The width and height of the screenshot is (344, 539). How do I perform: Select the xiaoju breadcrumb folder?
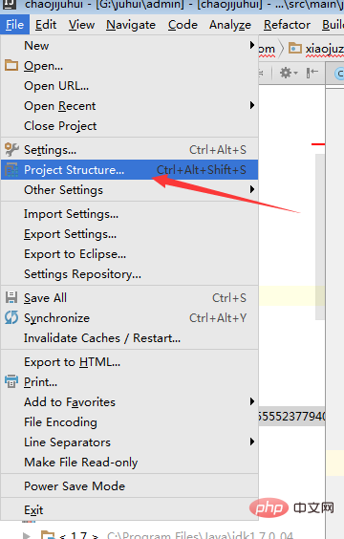pyautogui.click(x=315, y=49)
